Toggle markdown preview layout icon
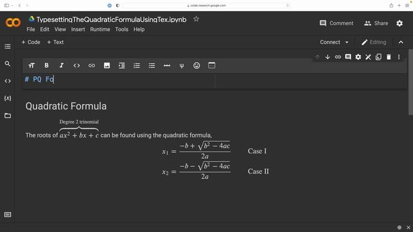413x232 pixels. pos(212,65)
